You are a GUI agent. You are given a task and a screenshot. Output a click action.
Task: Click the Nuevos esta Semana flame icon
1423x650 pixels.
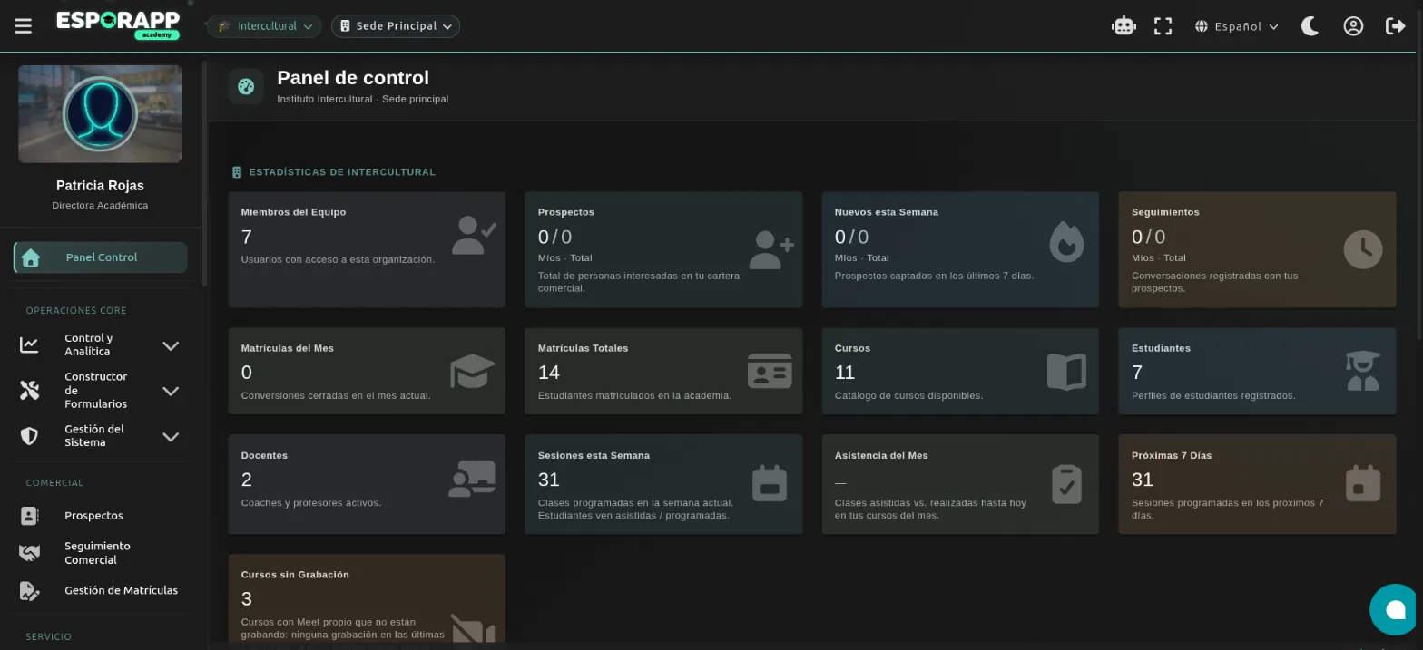point(1066,242)
